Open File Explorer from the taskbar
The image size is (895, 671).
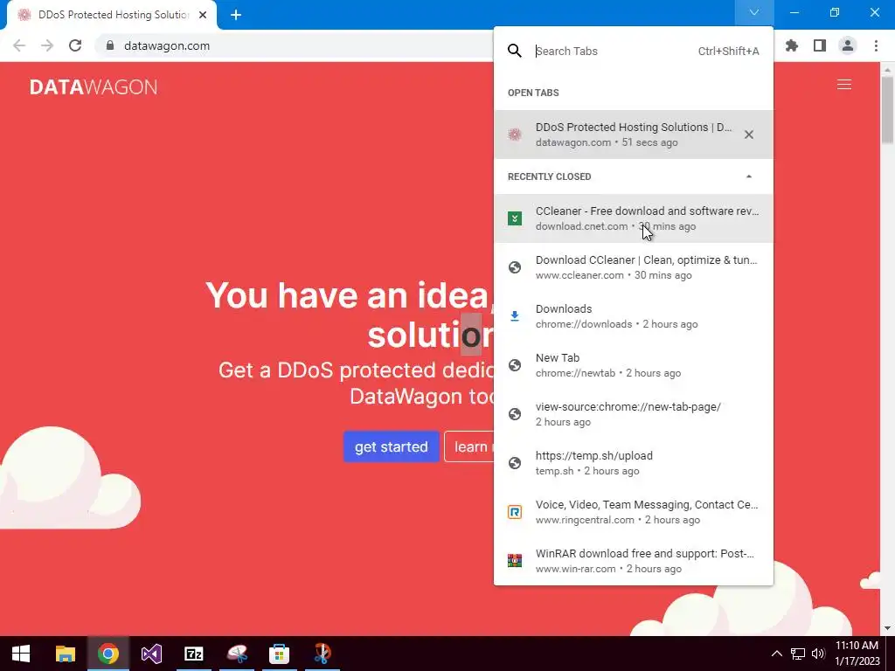(x=65, y=654)
